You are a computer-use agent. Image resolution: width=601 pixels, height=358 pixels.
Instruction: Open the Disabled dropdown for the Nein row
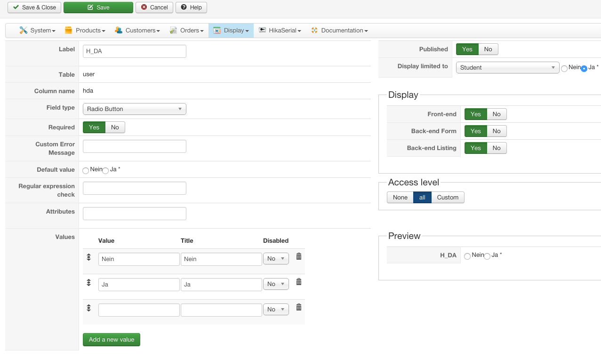click(x=276, y=259)
